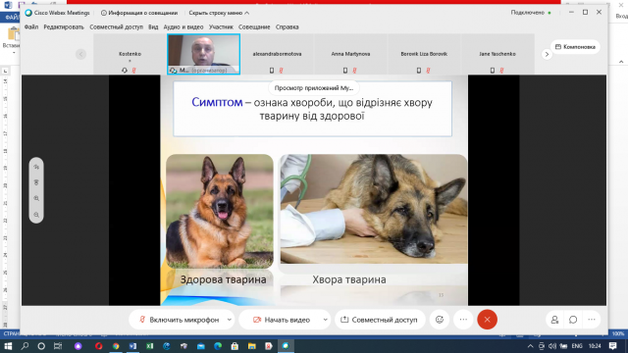Click the Подключено connection status

tap(531, 13)
